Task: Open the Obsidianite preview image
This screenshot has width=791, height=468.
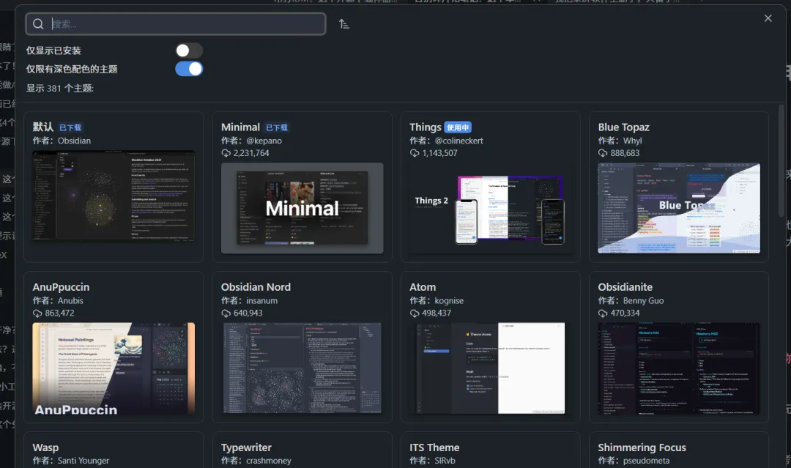Action: click(x=679, y=368)
